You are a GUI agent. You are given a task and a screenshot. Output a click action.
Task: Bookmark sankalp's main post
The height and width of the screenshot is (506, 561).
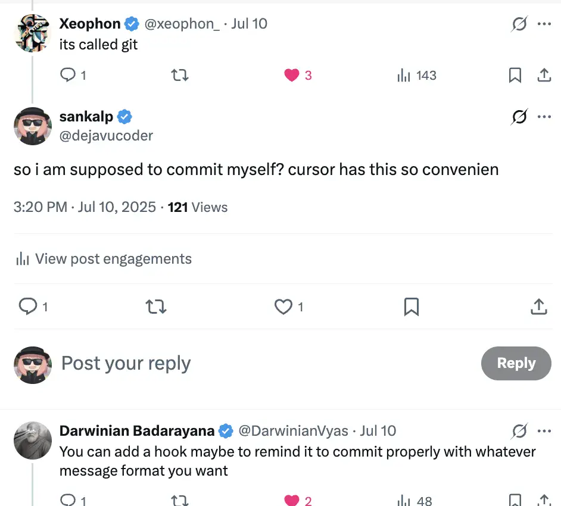tap(412, 307)
